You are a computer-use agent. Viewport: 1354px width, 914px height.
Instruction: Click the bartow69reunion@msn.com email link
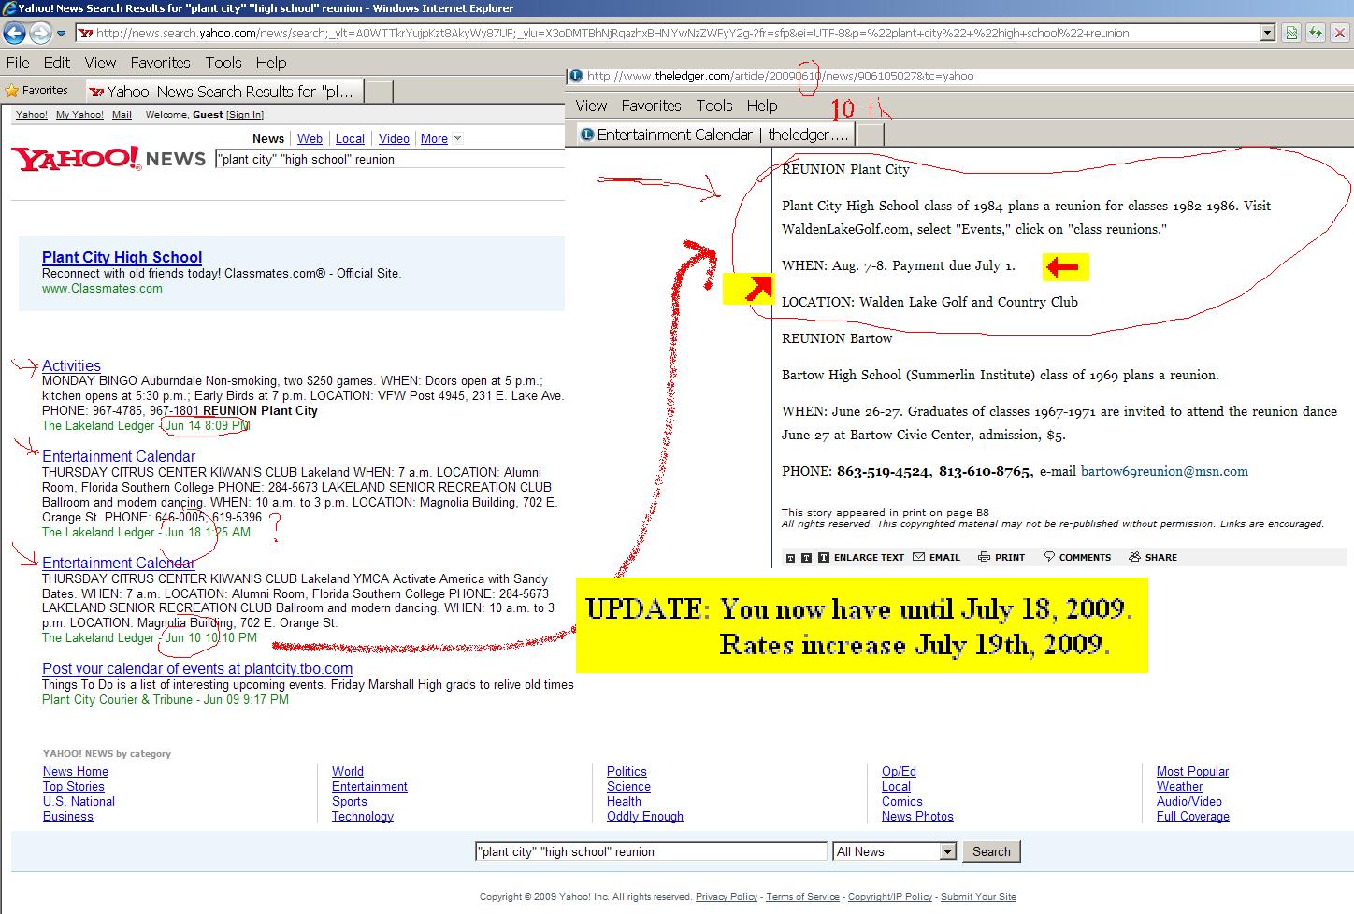click(1164, 471)
